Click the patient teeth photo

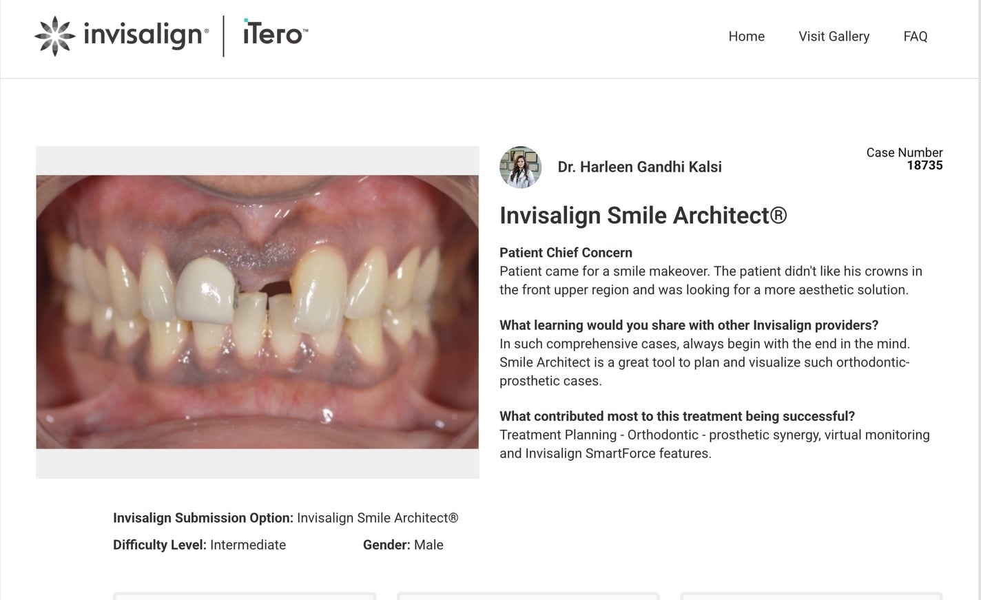click(x=258, y=312)
